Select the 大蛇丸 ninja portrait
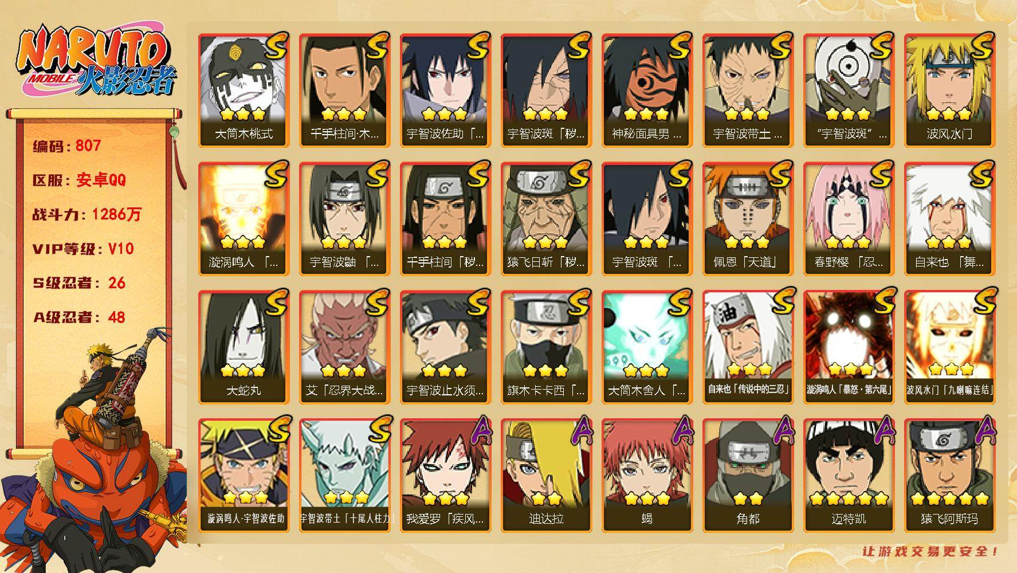Viewport: 1017px width, 573px height. point(244,347)
